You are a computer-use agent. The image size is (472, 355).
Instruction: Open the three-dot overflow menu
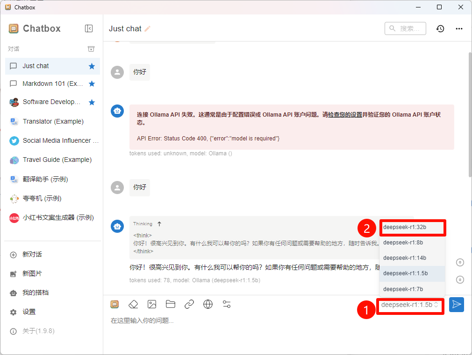coord(459,28)
